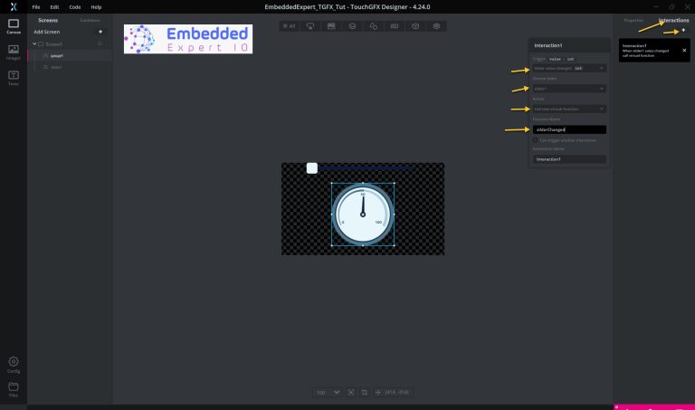This screenshot has width=695, height=410.
Task: Switch to the Properties tab
Action: (x=633, y=21)
